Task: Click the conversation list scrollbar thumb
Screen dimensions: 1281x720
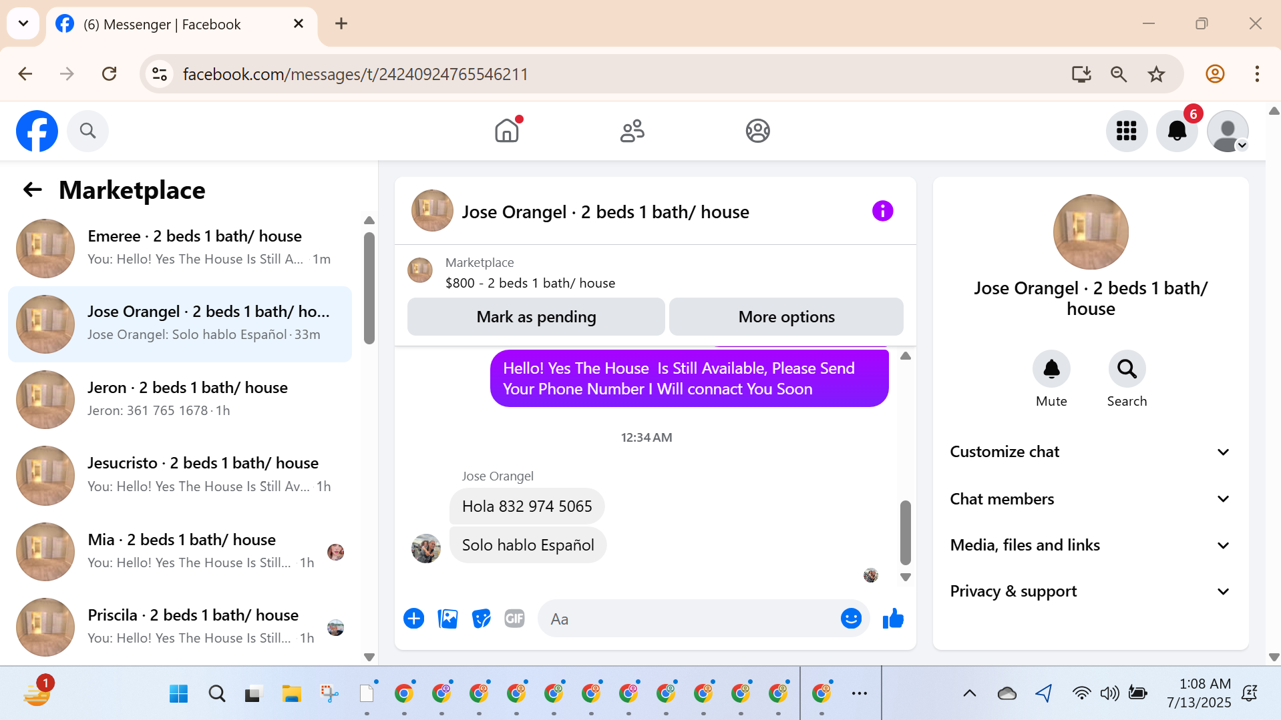Action: (x=369, y=288)
